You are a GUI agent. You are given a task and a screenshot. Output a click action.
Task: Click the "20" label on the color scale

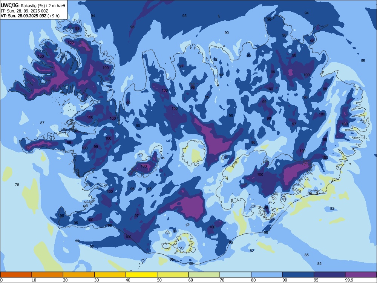(x=65, y=280)
